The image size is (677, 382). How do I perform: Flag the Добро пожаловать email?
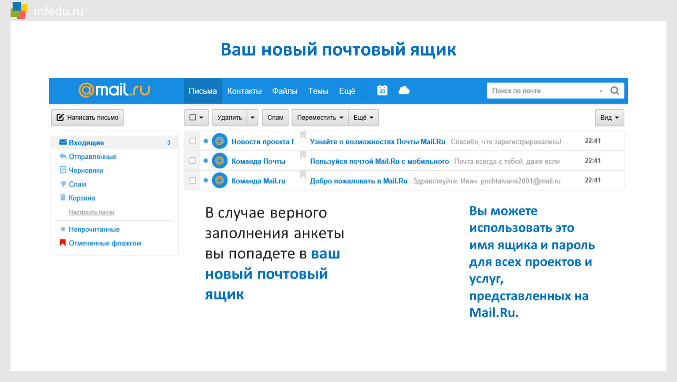click(303, 175)
